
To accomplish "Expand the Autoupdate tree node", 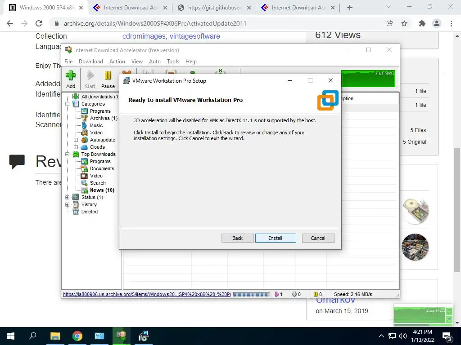I will 76,140.
